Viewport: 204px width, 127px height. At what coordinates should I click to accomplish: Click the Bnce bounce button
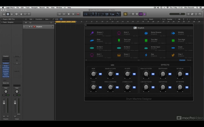coord(19,114)
